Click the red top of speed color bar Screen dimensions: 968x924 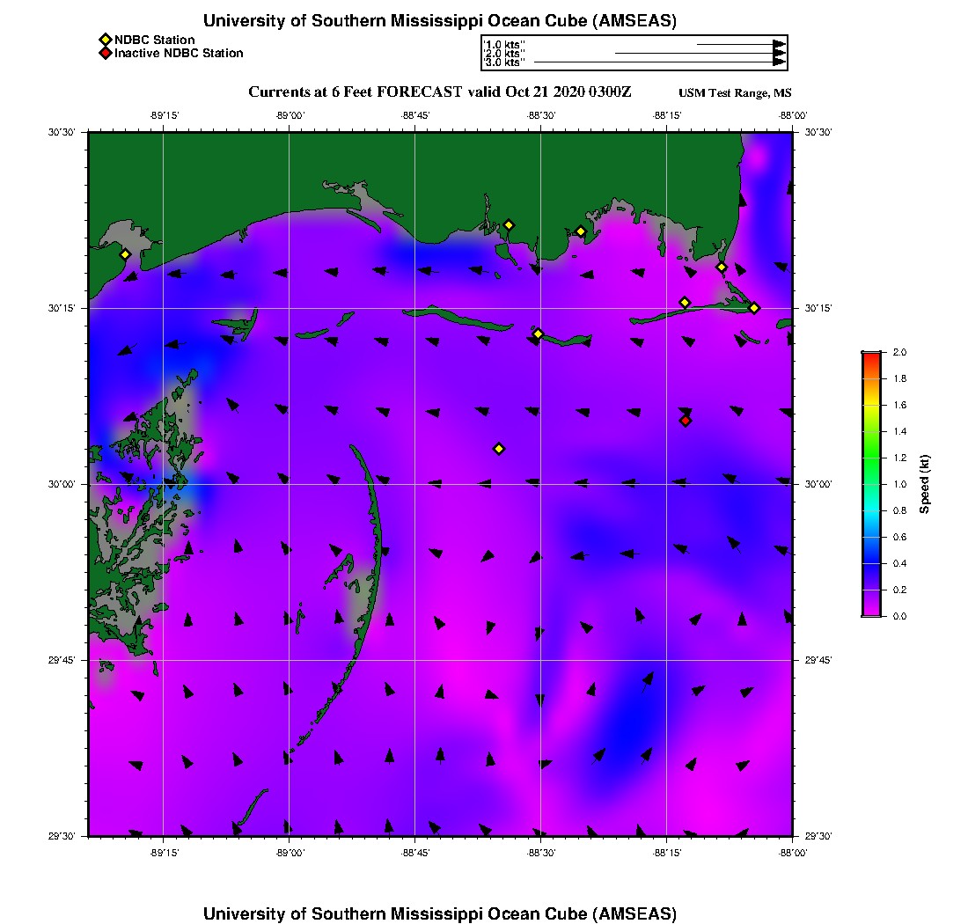coord(870,355)
